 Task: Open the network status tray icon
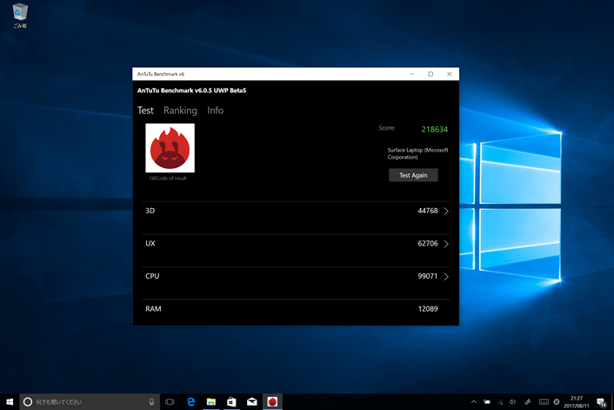(500, 402)
